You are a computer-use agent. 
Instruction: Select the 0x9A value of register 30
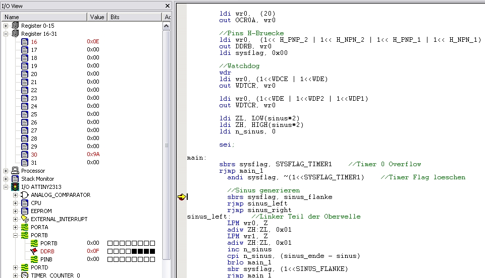pos(93,154)
